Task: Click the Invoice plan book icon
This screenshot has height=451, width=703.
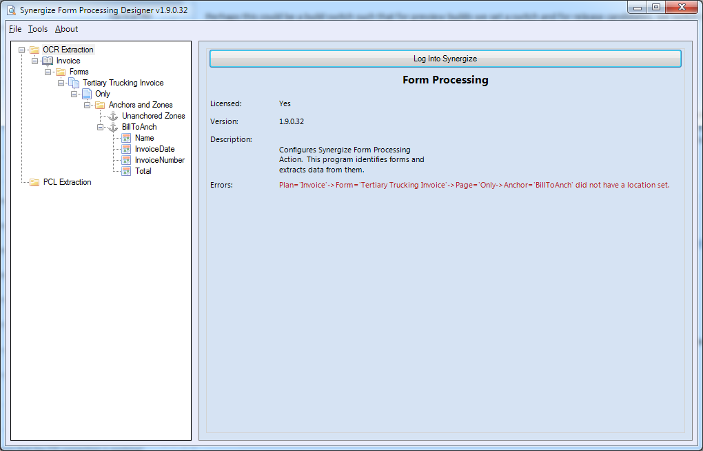Action: click(48, 61)
